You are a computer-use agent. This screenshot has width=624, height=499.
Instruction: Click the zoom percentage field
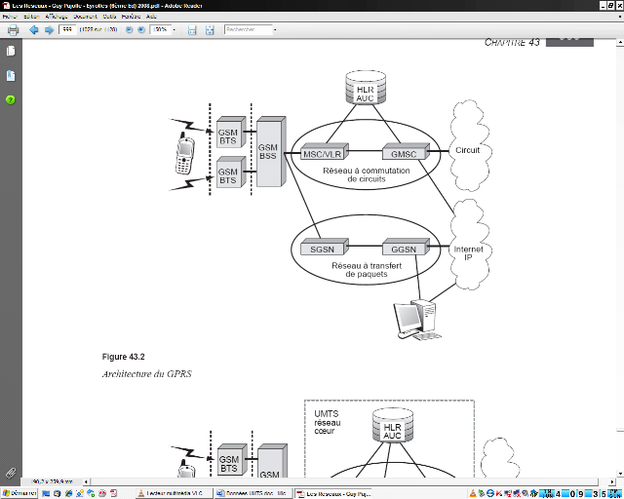(x=160, y=29)
